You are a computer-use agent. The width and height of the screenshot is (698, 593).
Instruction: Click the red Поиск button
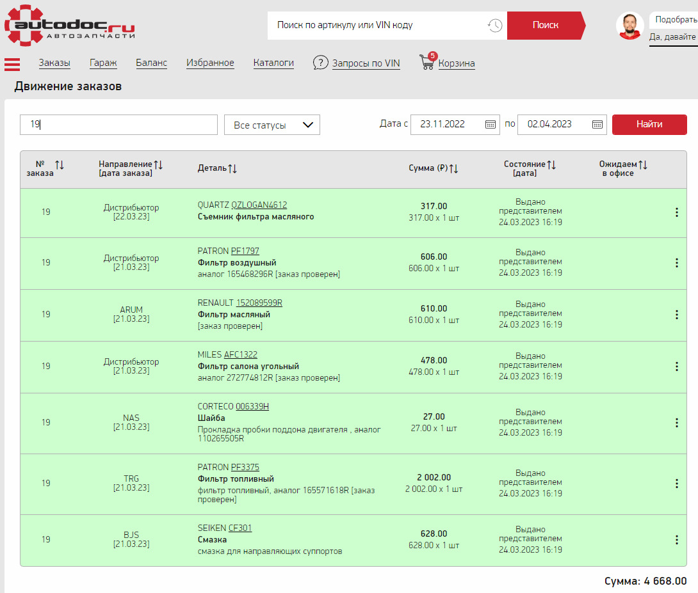[x=546, y=26]
